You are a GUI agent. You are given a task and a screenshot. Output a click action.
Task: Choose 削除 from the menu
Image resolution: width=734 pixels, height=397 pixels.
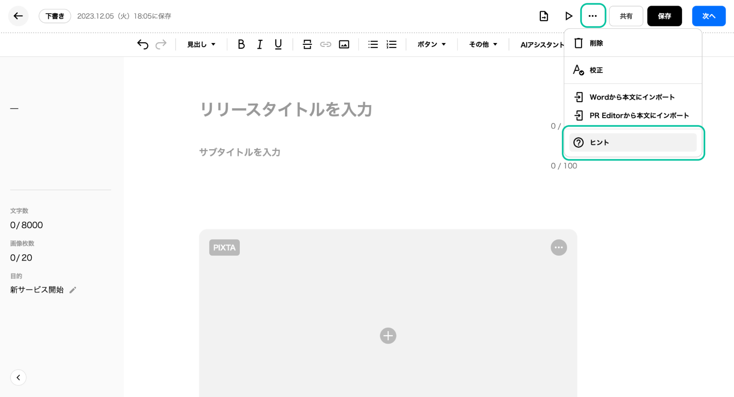click(x=633, y=43)
